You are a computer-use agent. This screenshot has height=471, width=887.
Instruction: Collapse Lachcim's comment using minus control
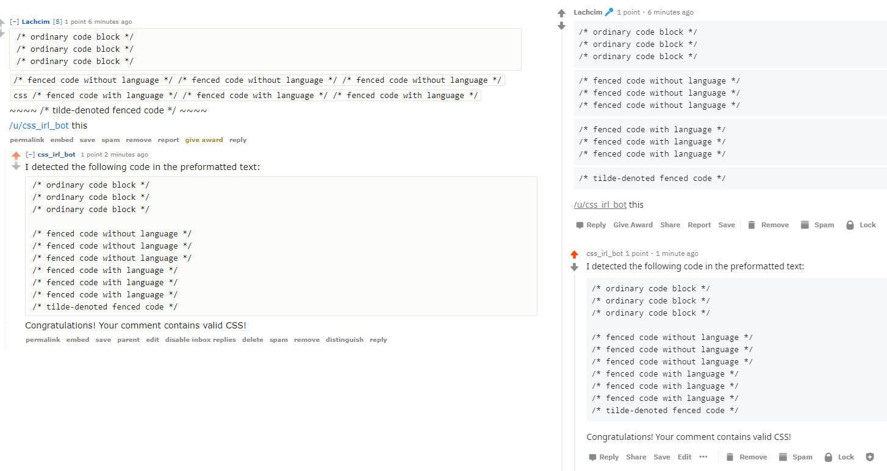[x=14, y=21]
